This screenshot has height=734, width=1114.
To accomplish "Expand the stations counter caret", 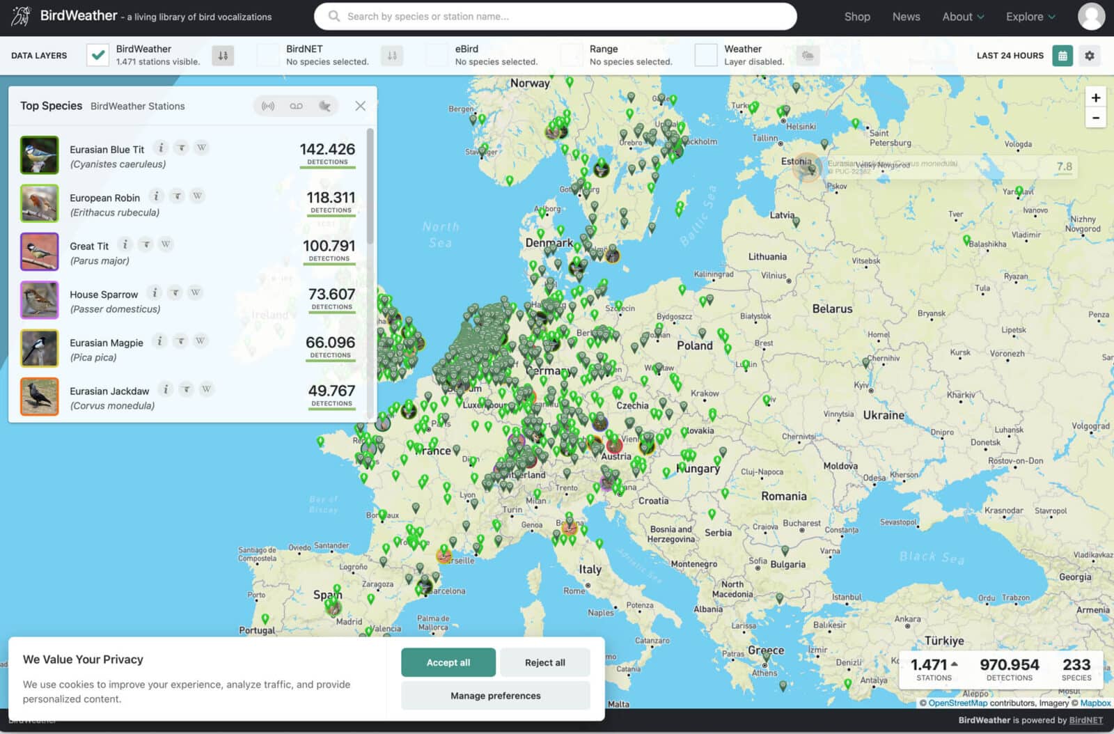I will click(955, 664).
